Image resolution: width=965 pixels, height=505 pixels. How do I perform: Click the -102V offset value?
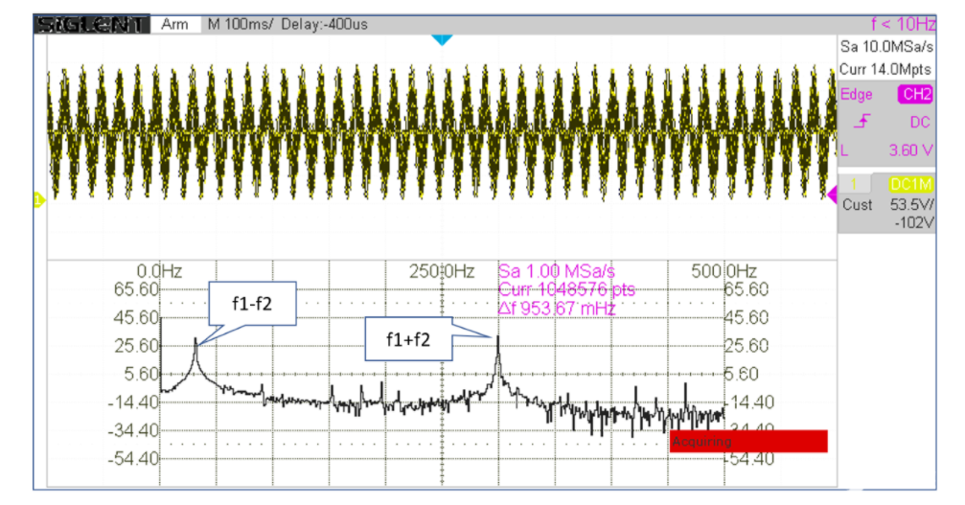(x=913, y=222)
